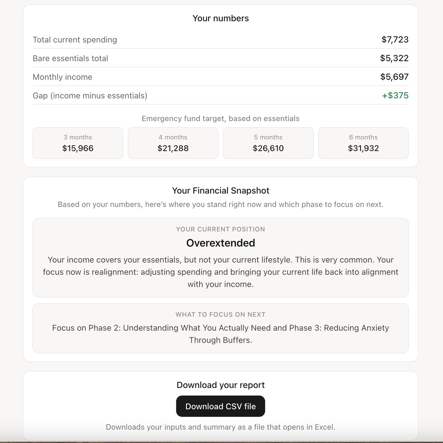Click the Total current spending label
Viewport: 443px width, 443px height.
tap(75, 40)
